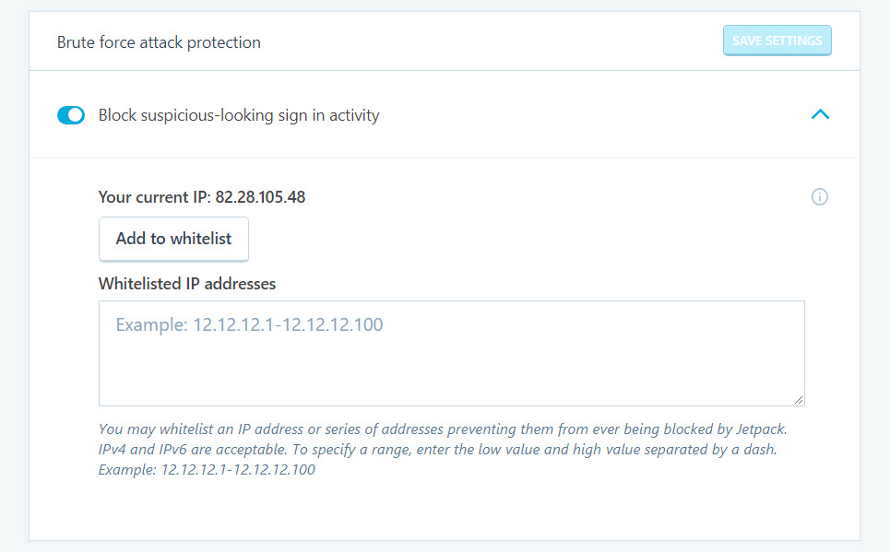Collapse the section using the up chevron
This screenshot has width=890, height=552.
tap(820, 114)
